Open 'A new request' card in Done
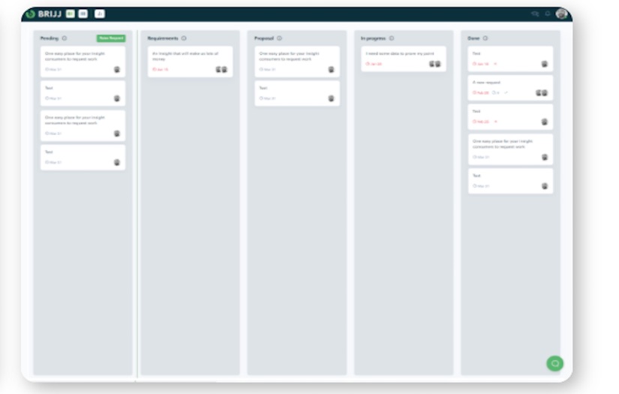 (510, 88)
